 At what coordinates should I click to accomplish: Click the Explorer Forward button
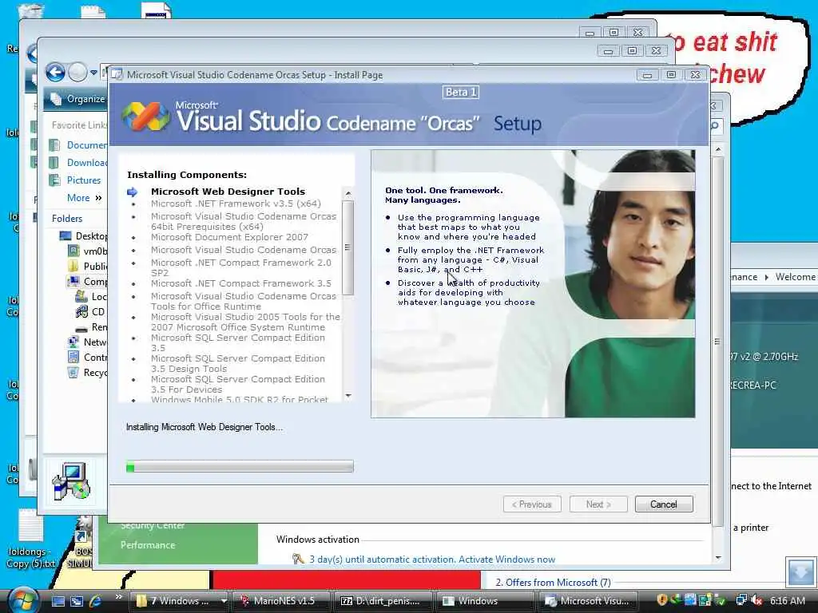(77, 72)
